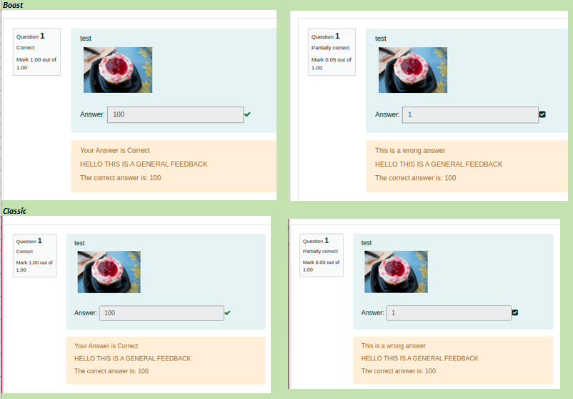Click 'Question 1' label in Classic partially correct panel

pyautogui.click(x=316, y=241)
